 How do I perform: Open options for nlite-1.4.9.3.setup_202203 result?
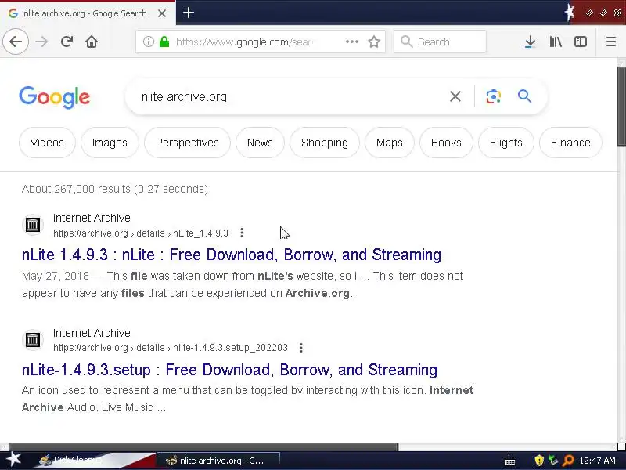[x=301, y=348]
